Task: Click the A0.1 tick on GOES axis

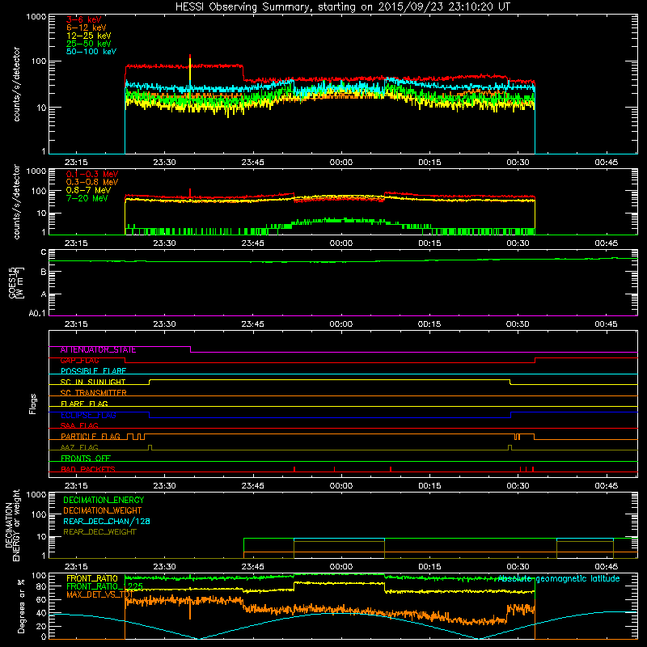Action: [x=37, y=313]
